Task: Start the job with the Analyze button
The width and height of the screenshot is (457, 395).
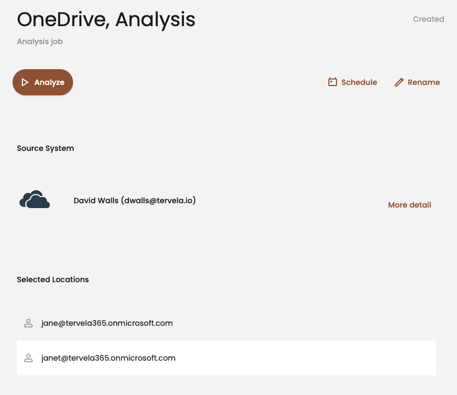Action: (43, 82)
